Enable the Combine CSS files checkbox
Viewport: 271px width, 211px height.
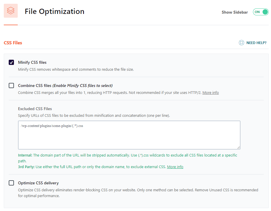(11, 86)
